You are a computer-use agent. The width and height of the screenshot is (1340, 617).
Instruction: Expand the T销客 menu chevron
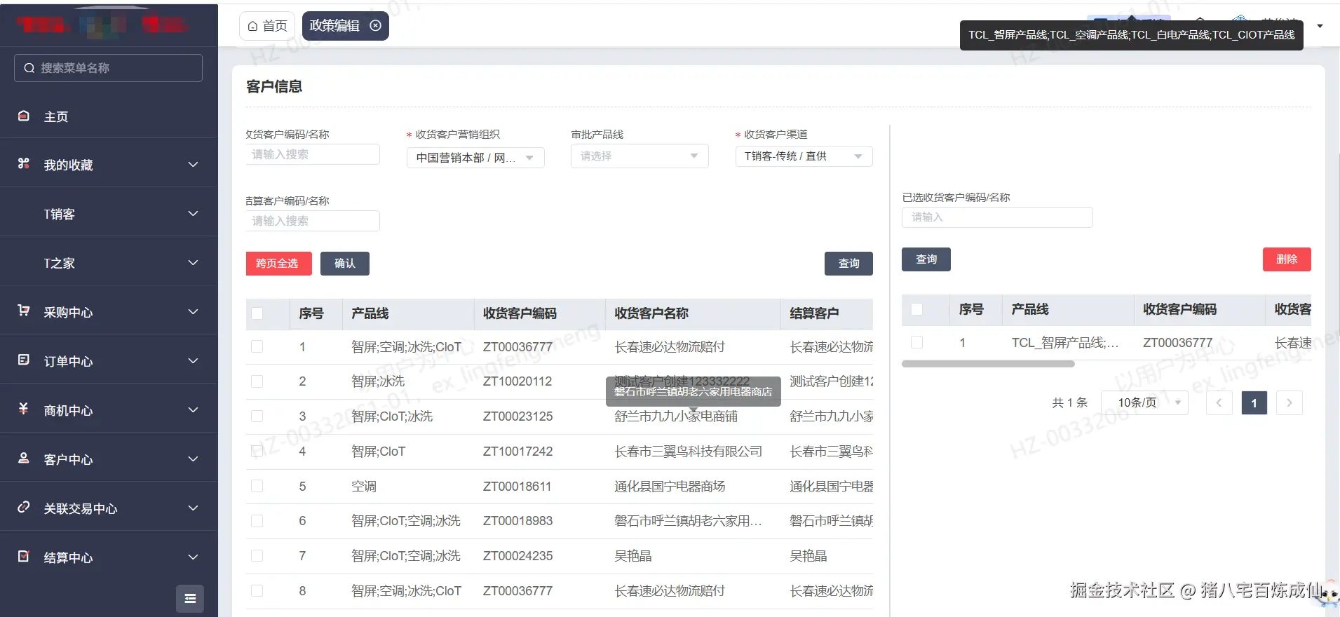(193, 213)
